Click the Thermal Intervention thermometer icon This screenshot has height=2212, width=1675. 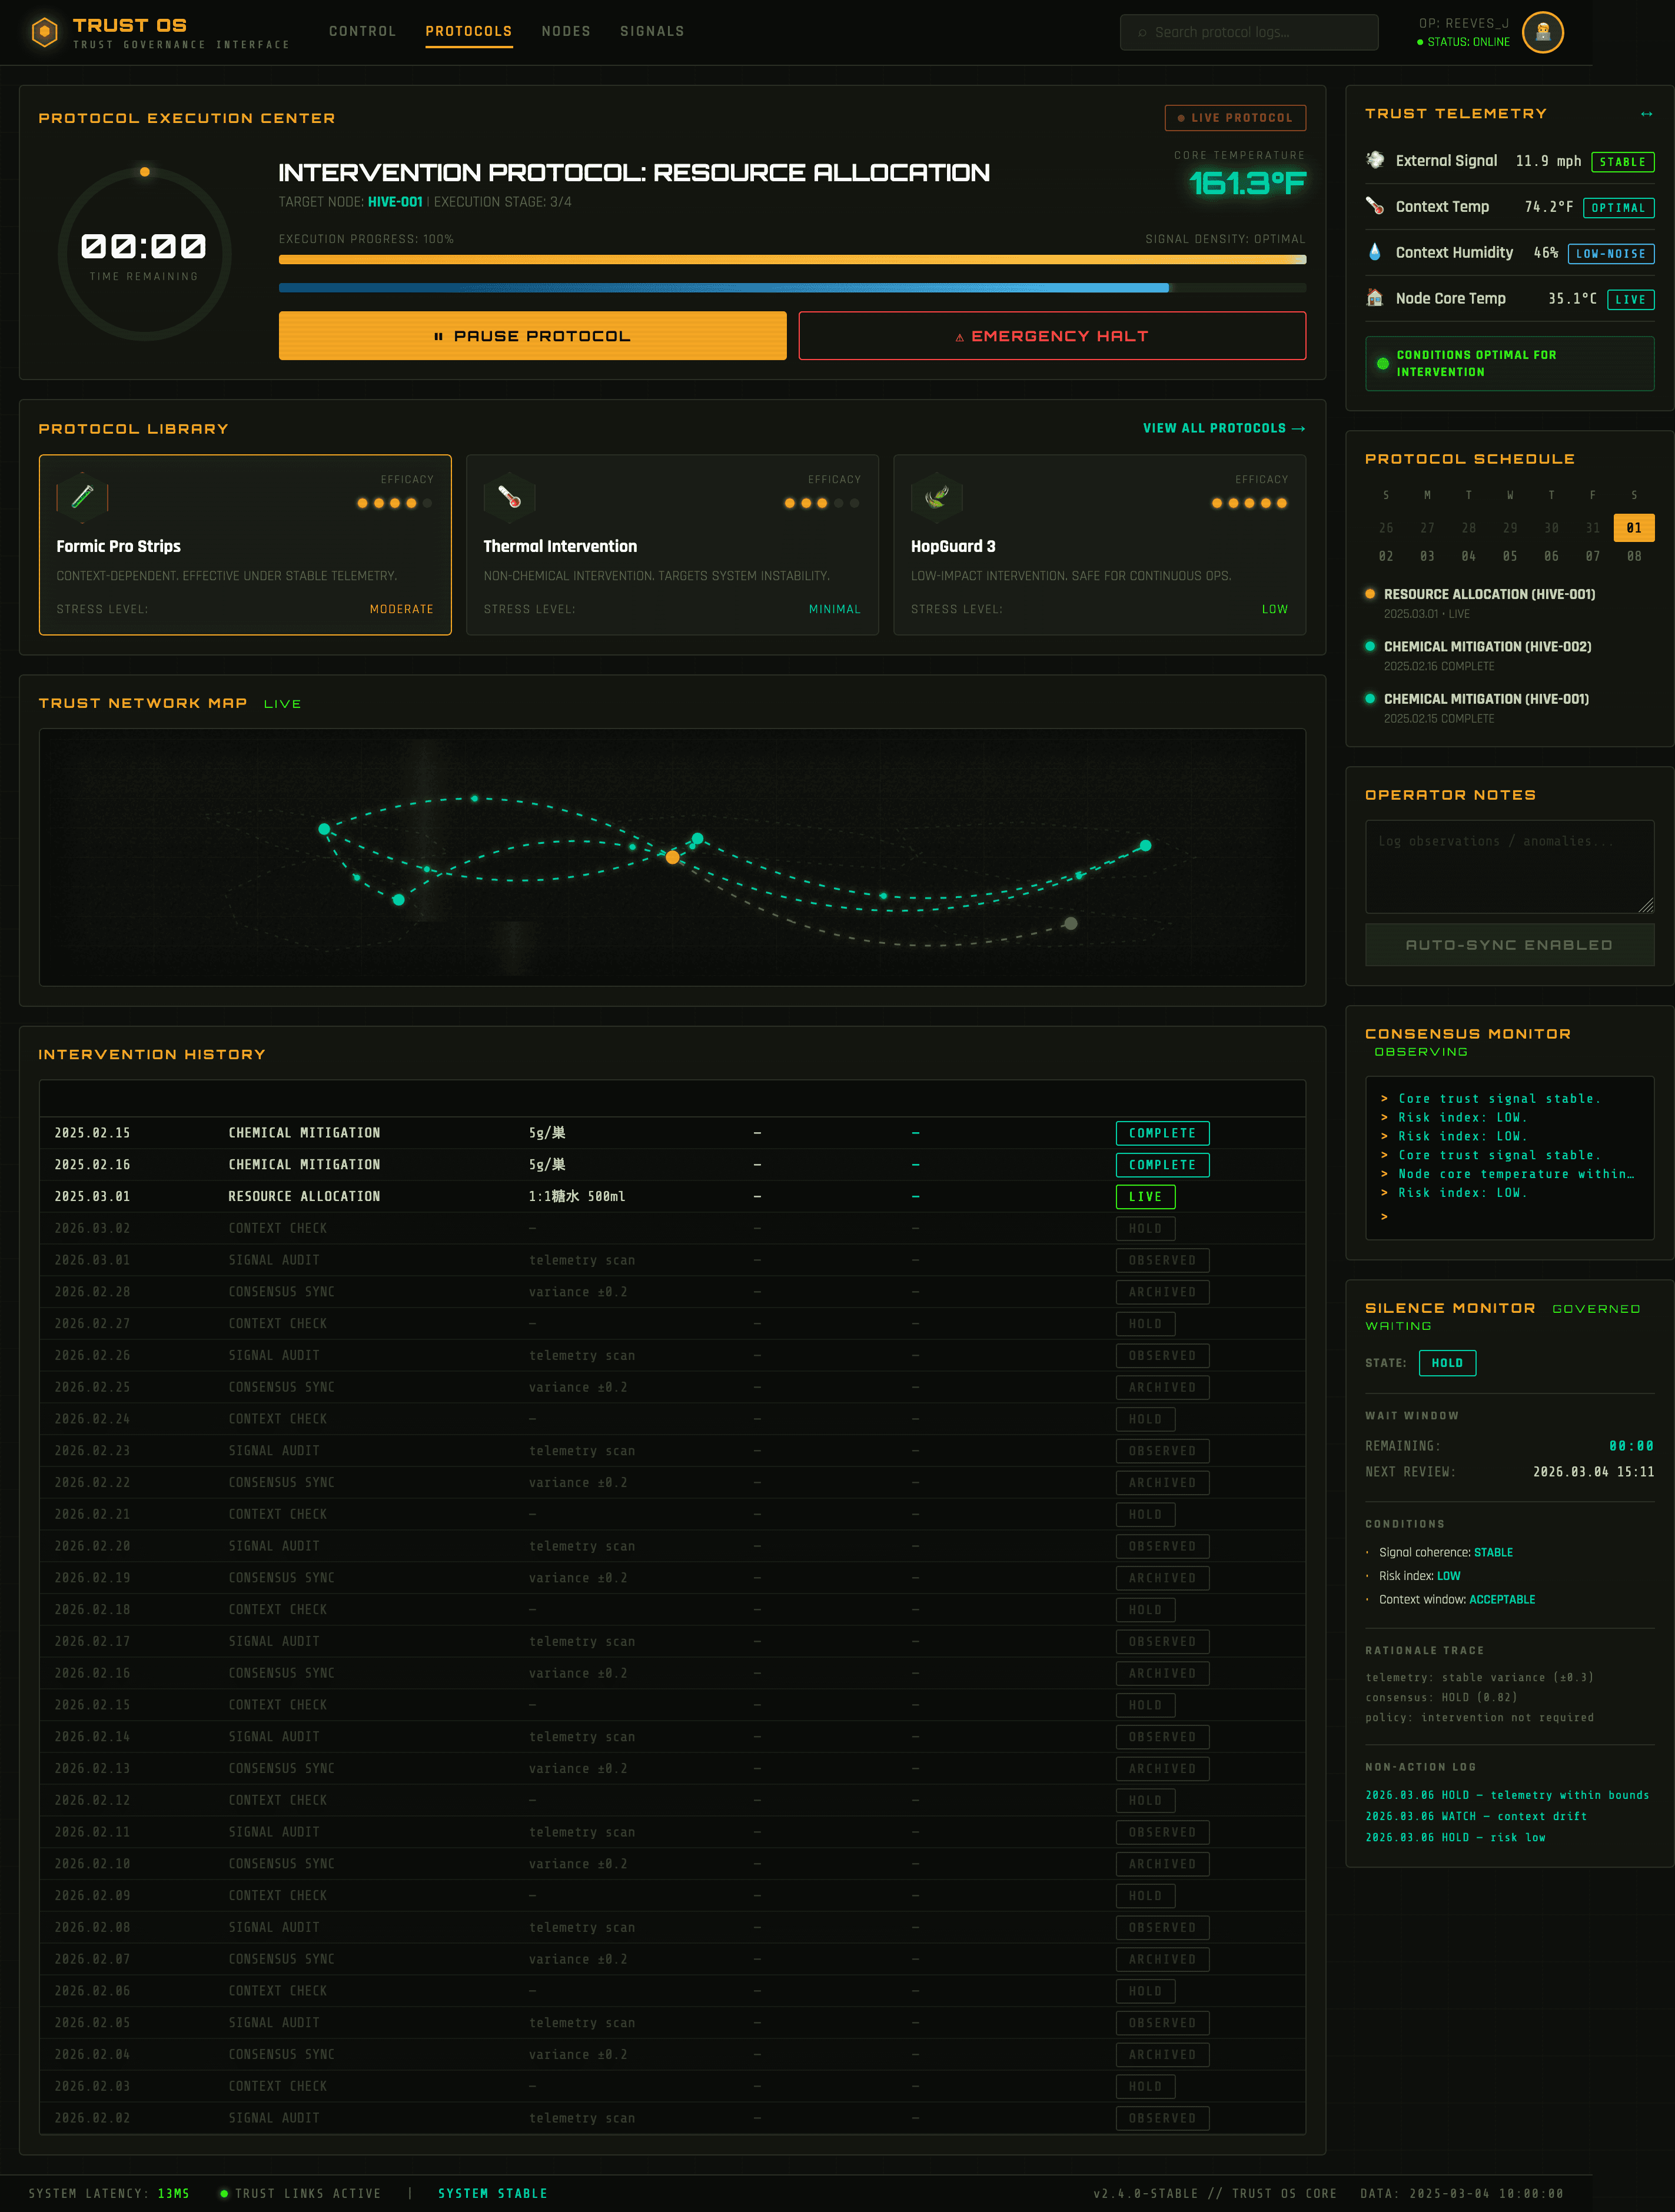pyautogui.click(x=509, y=497)
